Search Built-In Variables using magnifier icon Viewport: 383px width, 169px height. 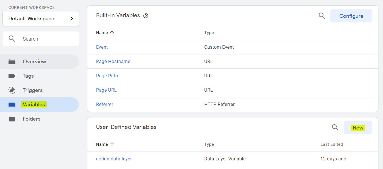coord(322,16)
